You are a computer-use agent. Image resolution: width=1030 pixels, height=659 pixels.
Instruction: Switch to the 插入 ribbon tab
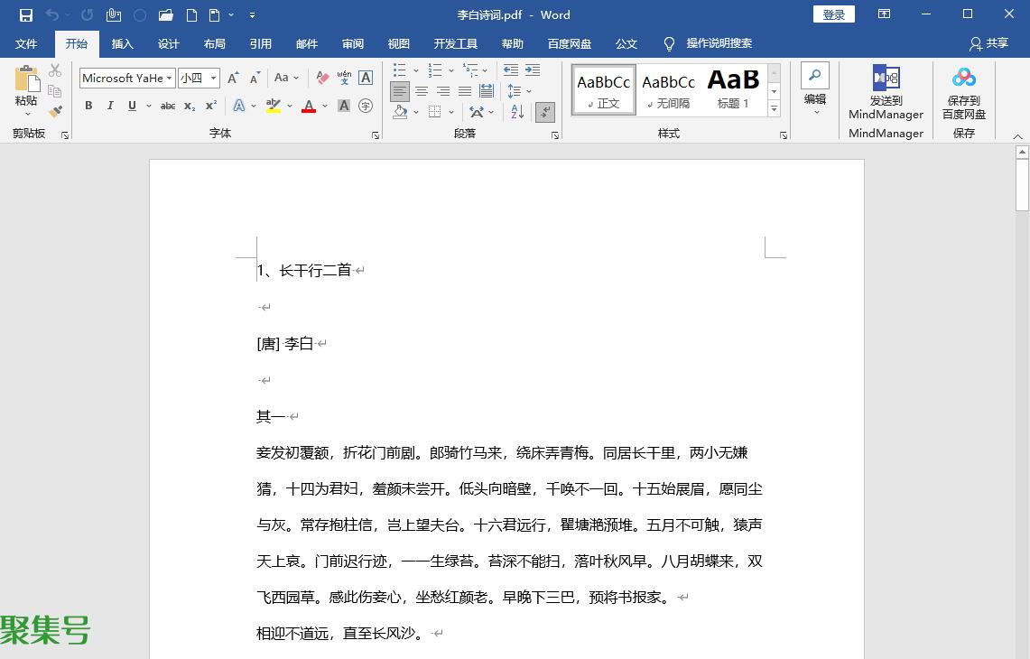click(122, 44)
